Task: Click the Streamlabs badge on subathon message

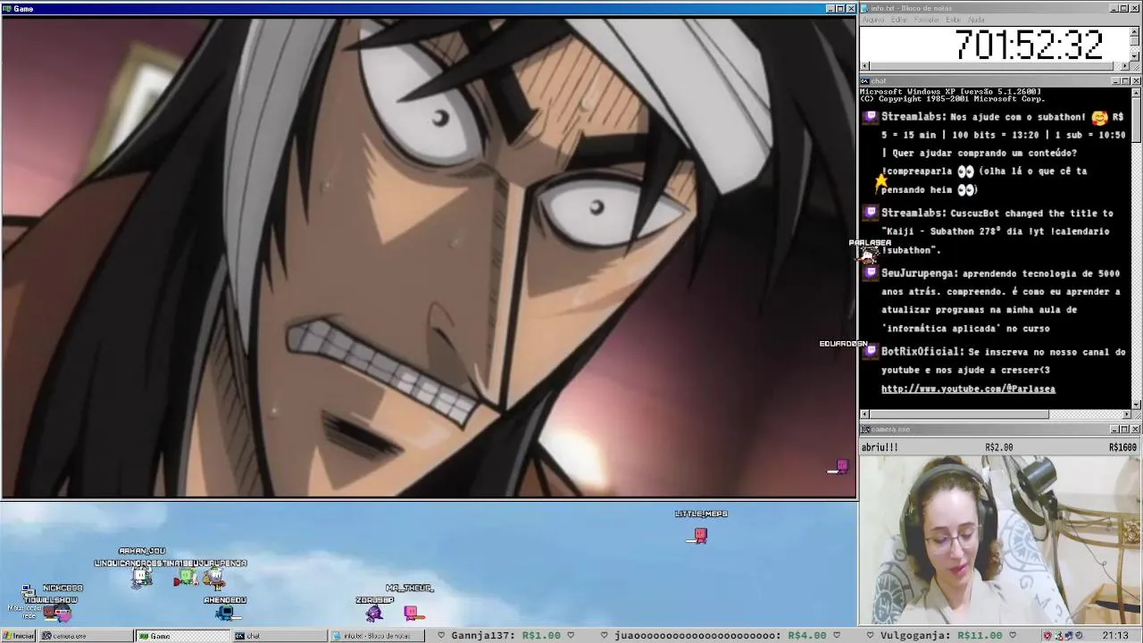Action: tap(872, 117)
